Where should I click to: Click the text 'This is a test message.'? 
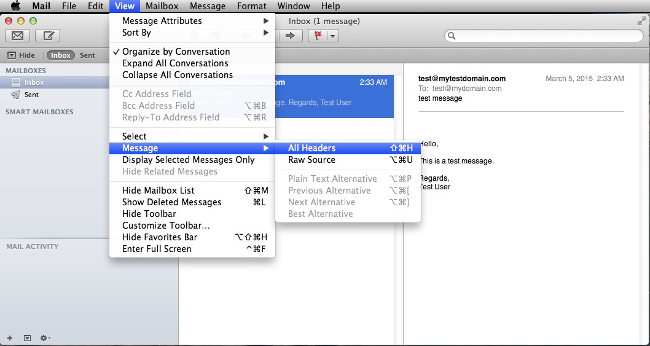(x=456, y=161)
